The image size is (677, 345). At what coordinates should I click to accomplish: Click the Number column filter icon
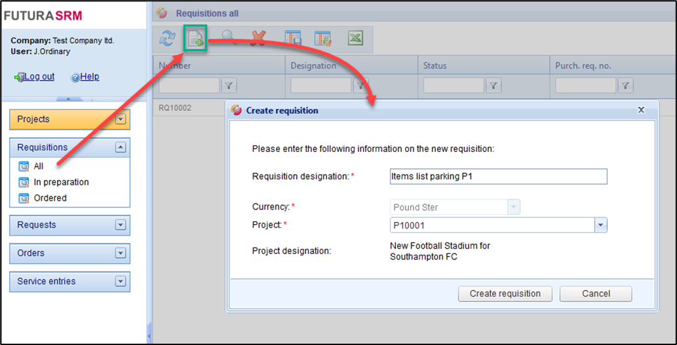229,85
